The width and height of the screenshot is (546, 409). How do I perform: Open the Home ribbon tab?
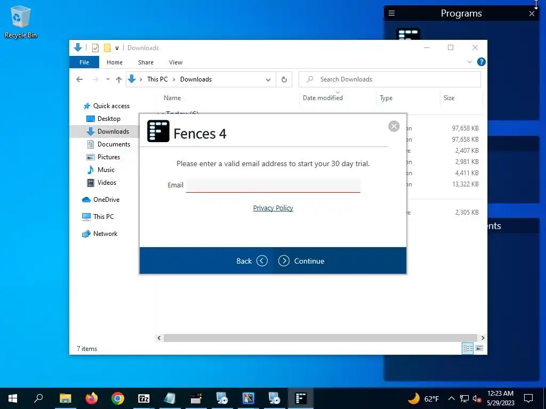point(115,62)
